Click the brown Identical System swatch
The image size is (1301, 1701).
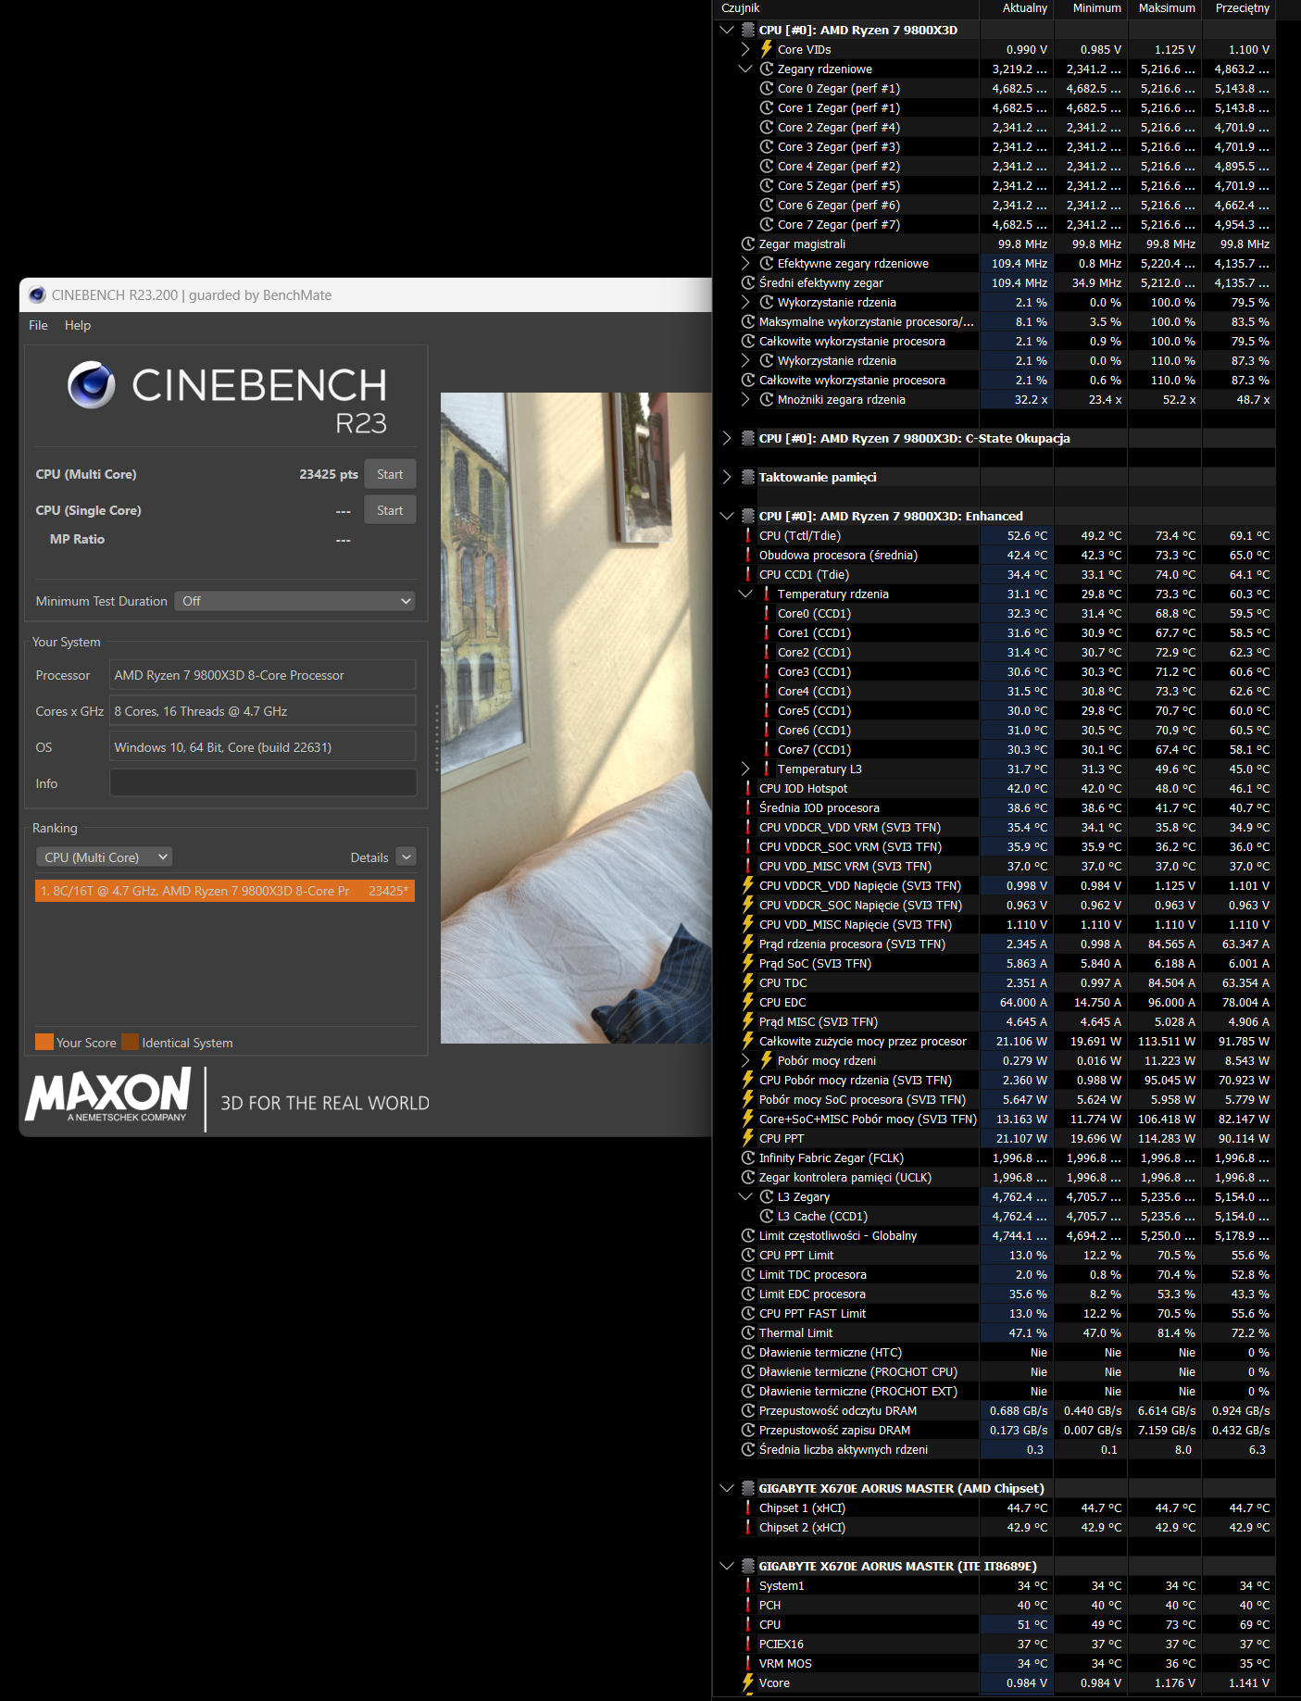[130, 1042]
